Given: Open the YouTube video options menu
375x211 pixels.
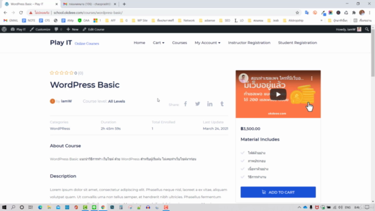Looking at the screenshot, I should click(x=312, y=78).
